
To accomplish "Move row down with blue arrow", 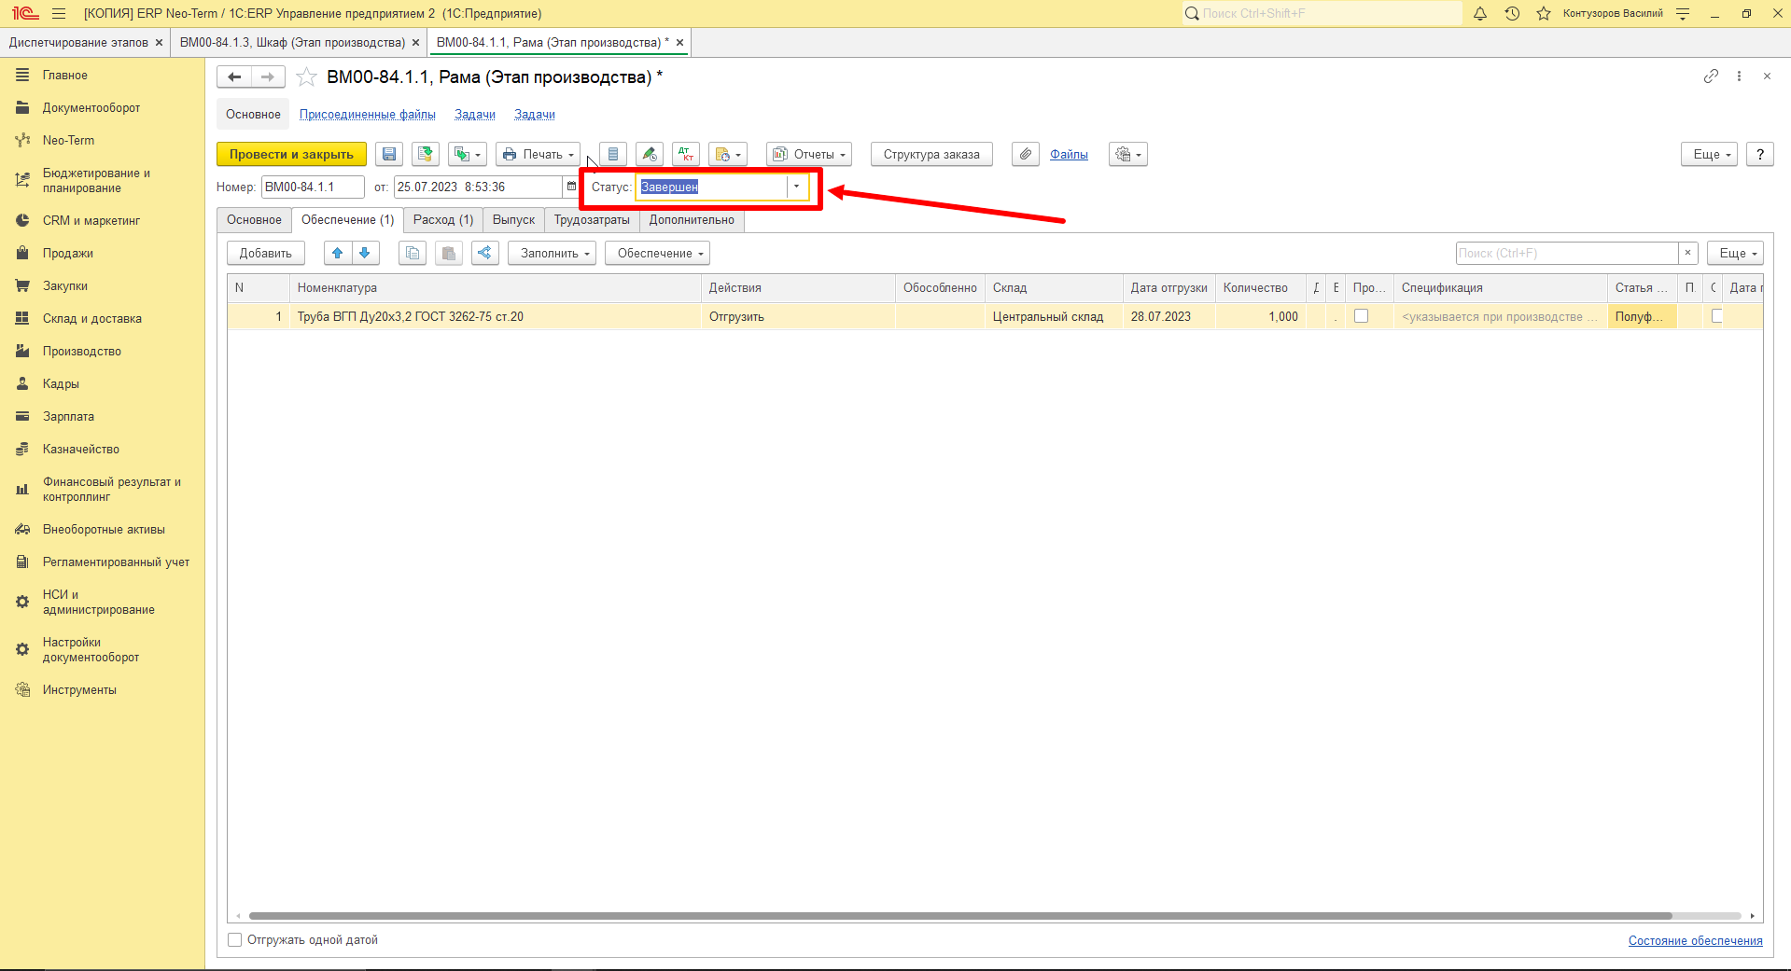I will click(x=365, y=254).
